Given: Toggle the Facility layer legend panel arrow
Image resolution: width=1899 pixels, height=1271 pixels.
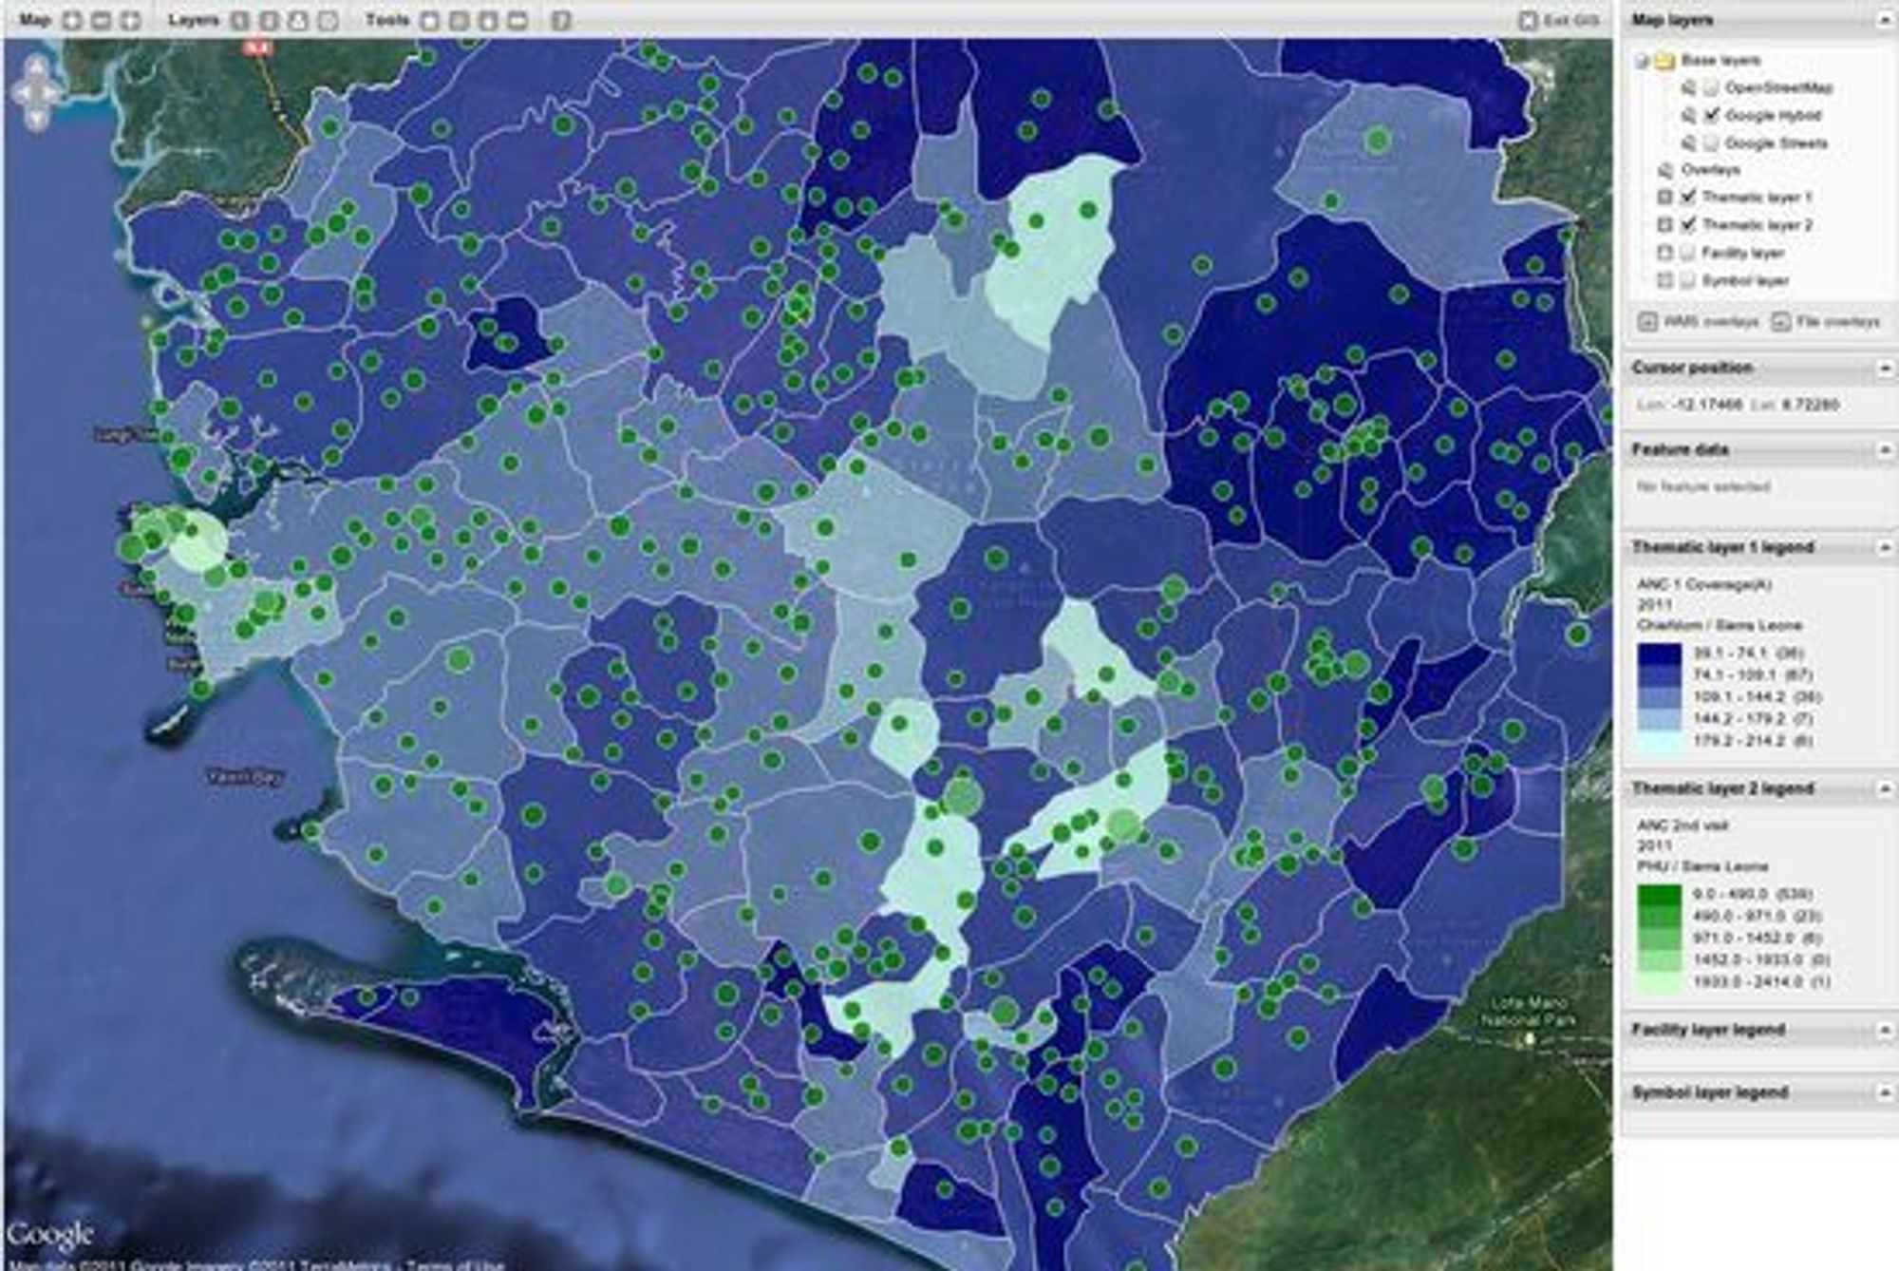Looking at the screenshot, I should pos(1885,1031).
